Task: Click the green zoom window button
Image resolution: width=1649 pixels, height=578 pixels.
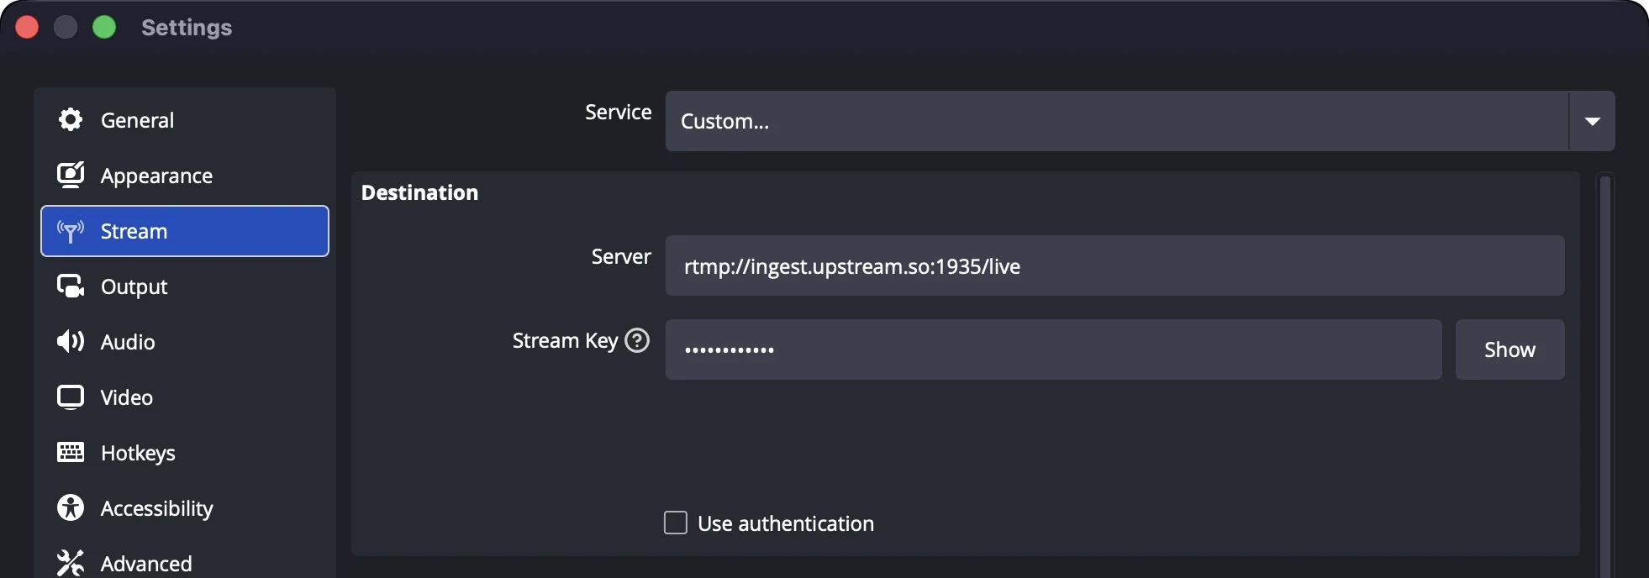Action: 104,27
